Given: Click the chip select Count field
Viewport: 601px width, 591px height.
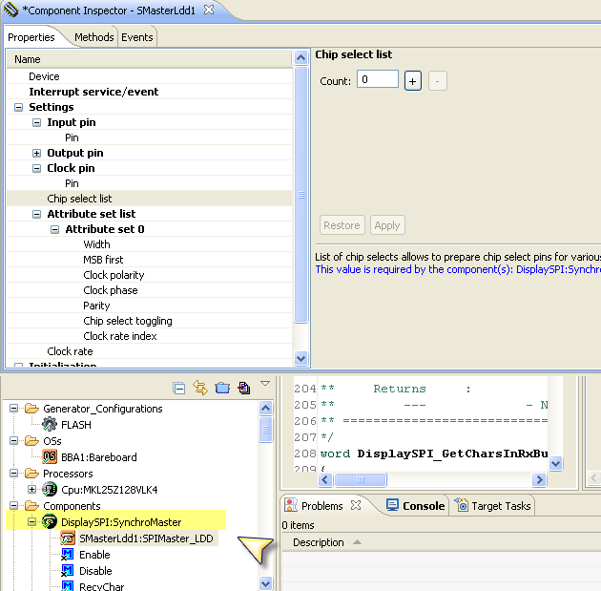Looking at the screenshot, I should coord(378,79).
